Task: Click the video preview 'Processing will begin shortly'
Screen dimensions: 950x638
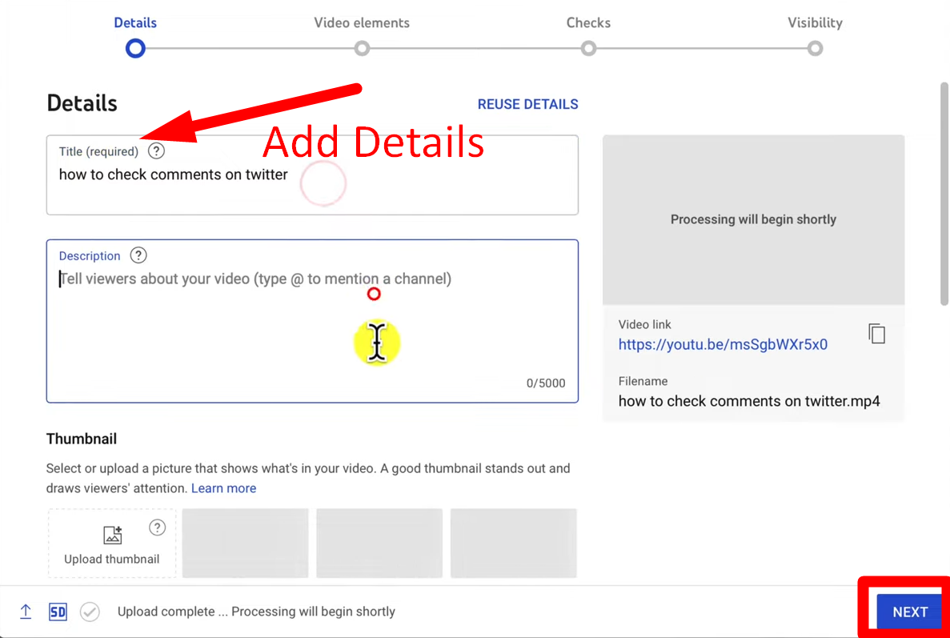Action: (753, 219)
